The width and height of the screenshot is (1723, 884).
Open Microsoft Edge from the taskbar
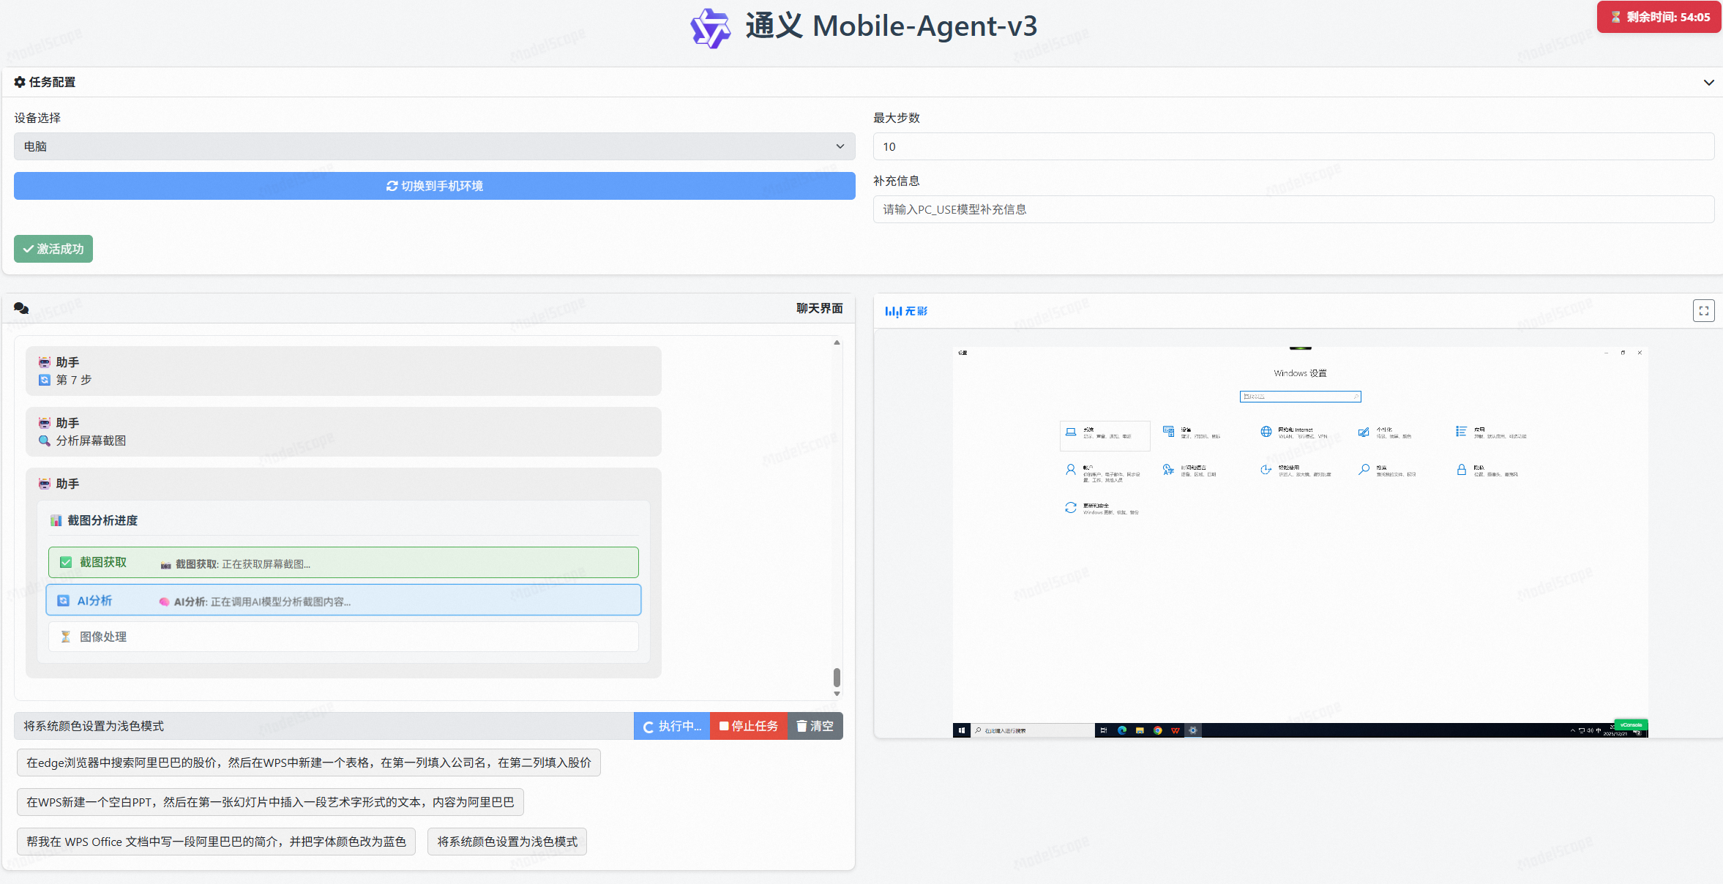1122,730
